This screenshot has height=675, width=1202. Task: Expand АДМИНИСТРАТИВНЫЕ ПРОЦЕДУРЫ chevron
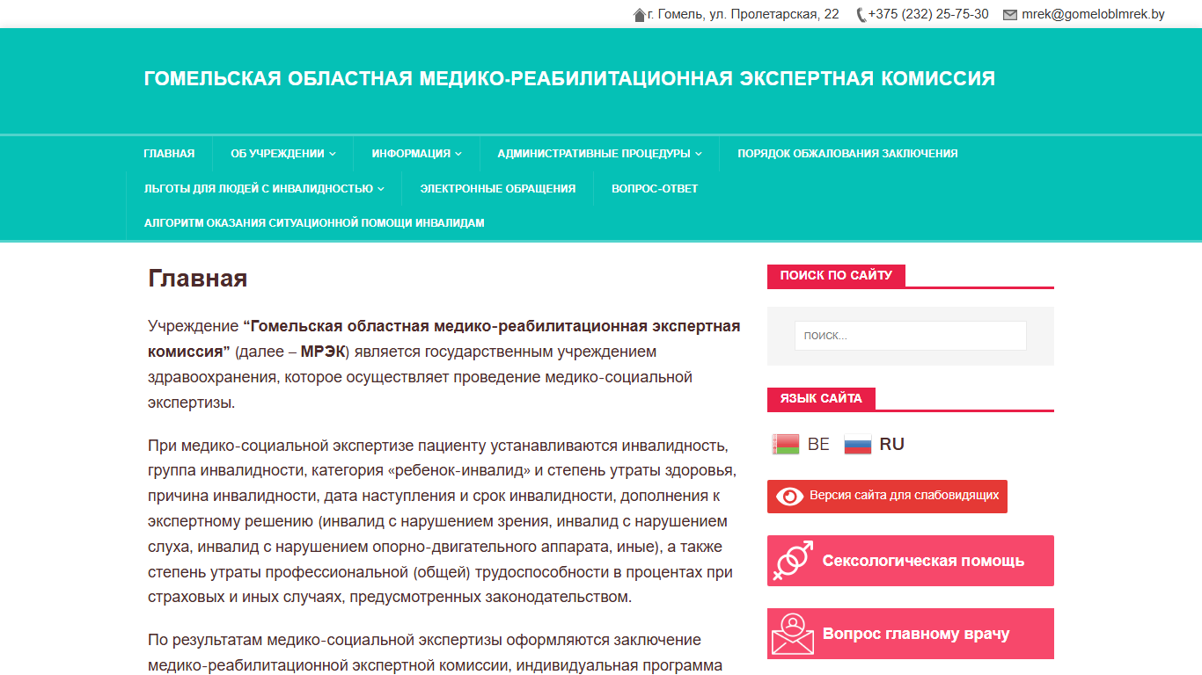click(x=699, y=154)
